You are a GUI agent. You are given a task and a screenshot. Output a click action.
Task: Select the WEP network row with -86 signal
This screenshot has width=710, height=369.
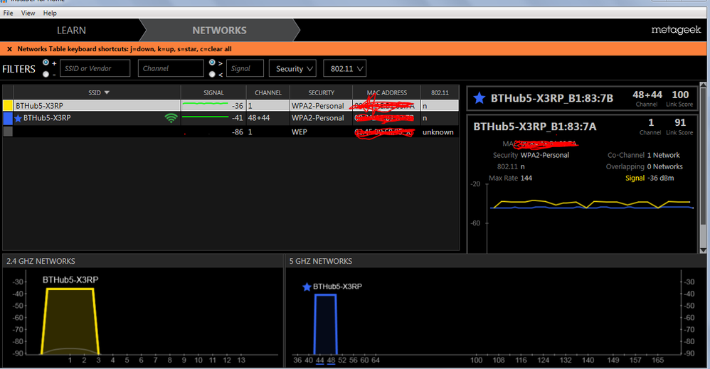[x=231, y=132]
